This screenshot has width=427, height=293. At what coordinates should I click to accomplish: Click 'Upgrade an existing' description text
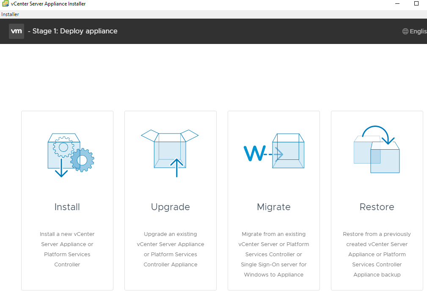pos(170,234)
